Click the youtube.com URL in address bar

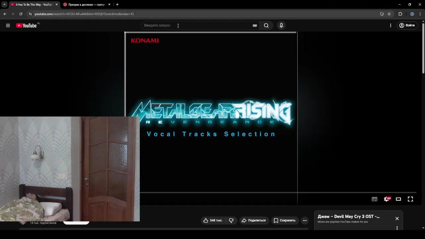coord(84,14)
